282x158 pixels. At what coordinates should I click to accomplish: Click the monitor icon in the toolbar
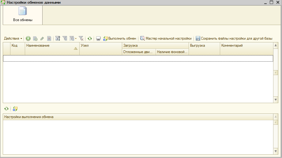click(98, 38)
